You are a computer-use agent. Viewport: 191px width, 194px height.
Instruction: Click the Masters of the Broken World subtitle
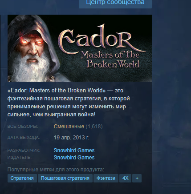coord(110,59)
